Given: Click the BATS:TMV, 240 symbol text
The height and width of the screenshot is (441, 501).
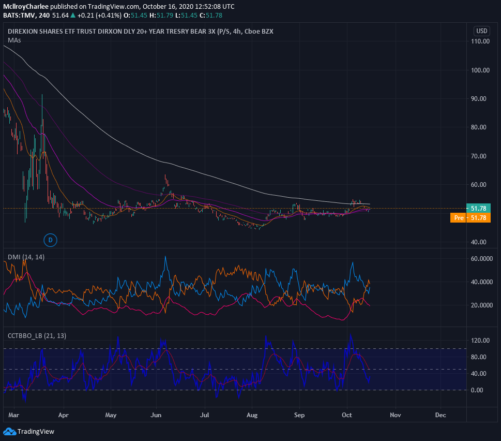Looking at the screenshot, I should coord(26,16).
